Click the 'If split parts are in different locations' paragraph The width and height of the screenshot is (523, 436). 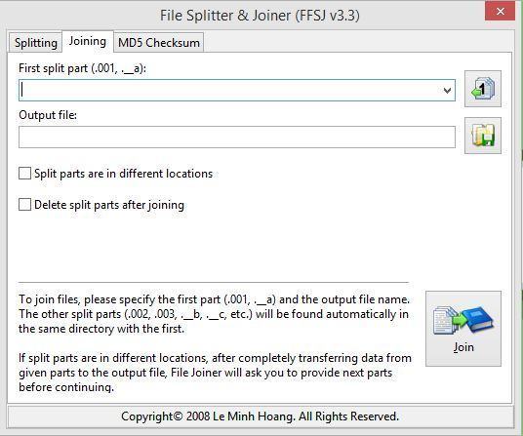click(x=215, y=373)
